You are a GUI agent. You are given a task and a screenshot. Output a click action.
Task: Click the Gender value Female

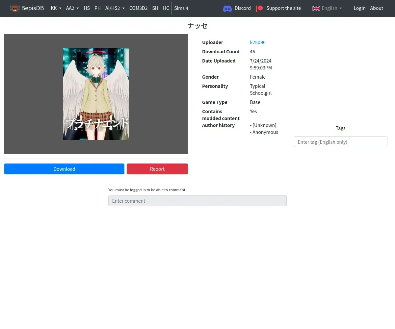[258, 77]
